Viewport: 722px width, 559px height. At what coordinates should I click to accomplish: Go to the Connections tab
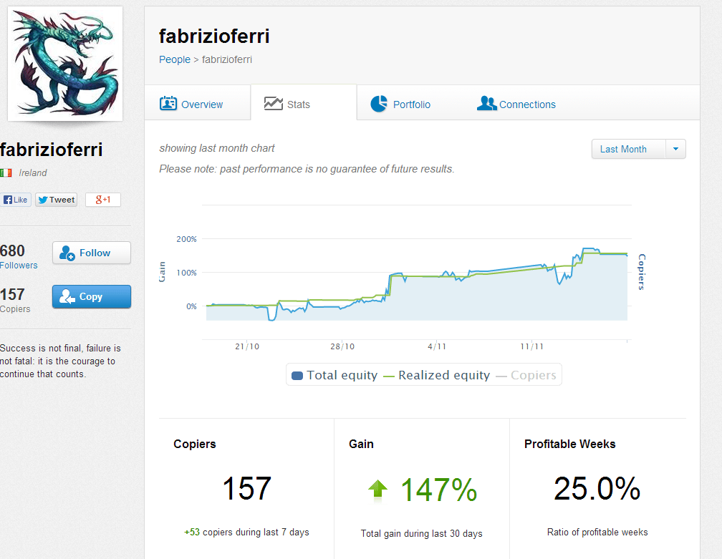(516, 104)
